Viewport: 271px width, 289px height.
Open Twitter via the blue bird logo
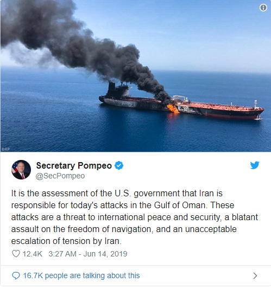point(255,165)
